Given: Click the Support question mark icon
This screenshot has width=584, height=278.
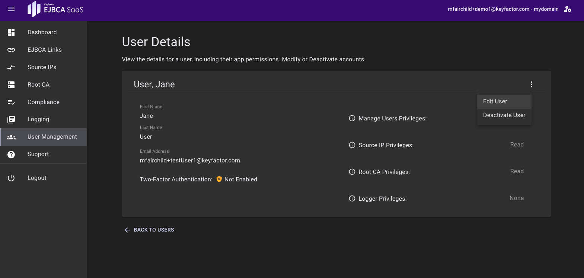Looking at the screenshot, I should 11,154.
